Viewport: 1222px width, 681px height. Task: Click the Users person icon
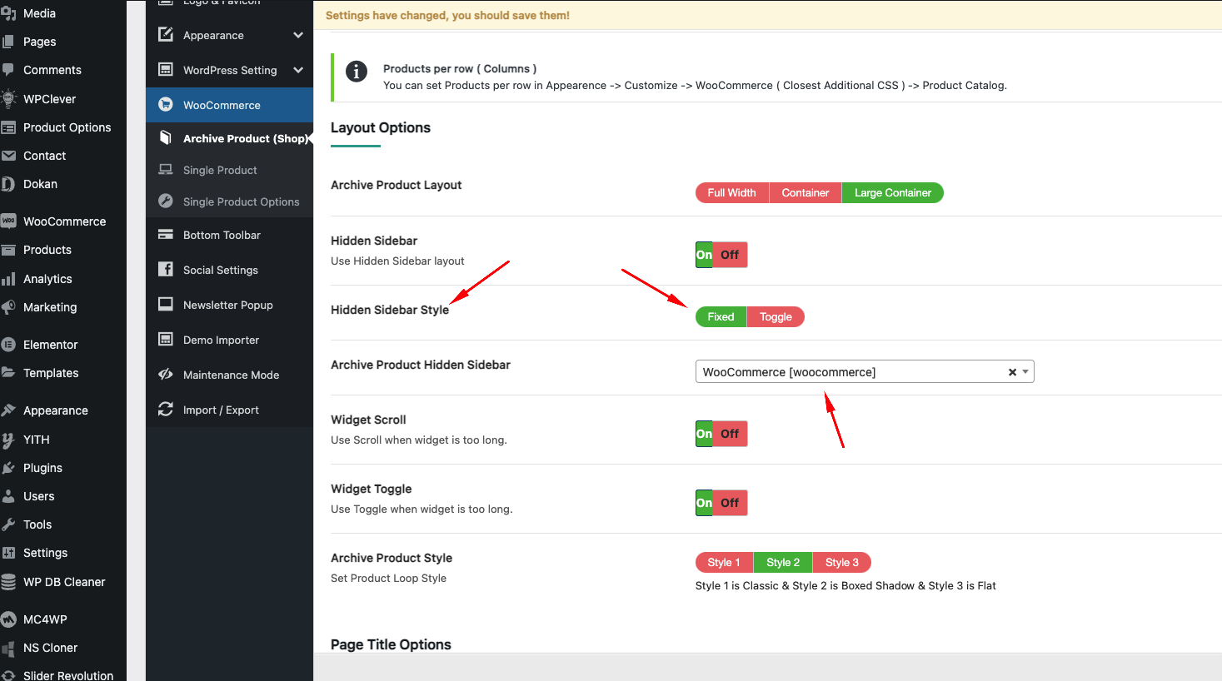(8, 496)
